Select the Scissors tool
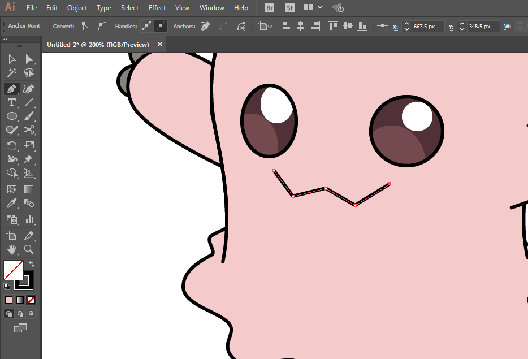Viewport: 528px width, 359px height. coord(29,129)
